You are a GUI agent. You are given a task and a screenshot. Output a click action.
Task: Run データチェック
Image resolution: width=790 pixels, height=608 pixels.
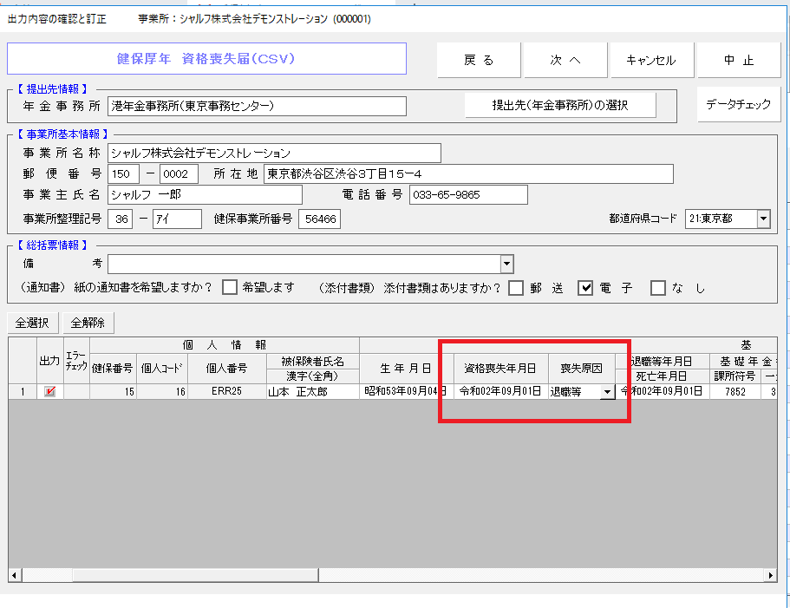[x=738, y=104]
